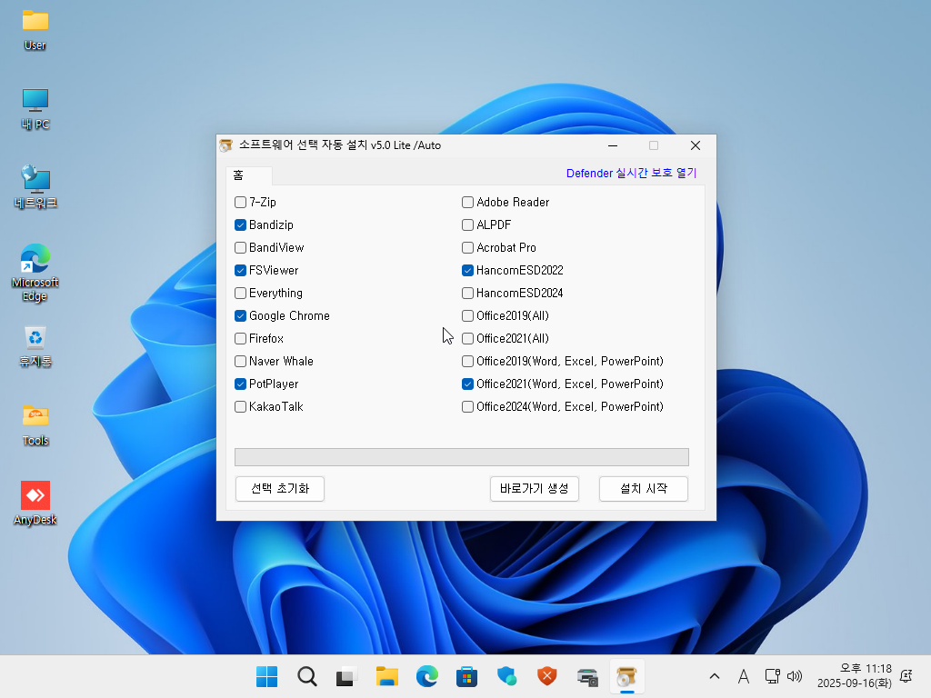Launch Edge from the taskbar
Screen dimensions: 931x698
(427, 676)
